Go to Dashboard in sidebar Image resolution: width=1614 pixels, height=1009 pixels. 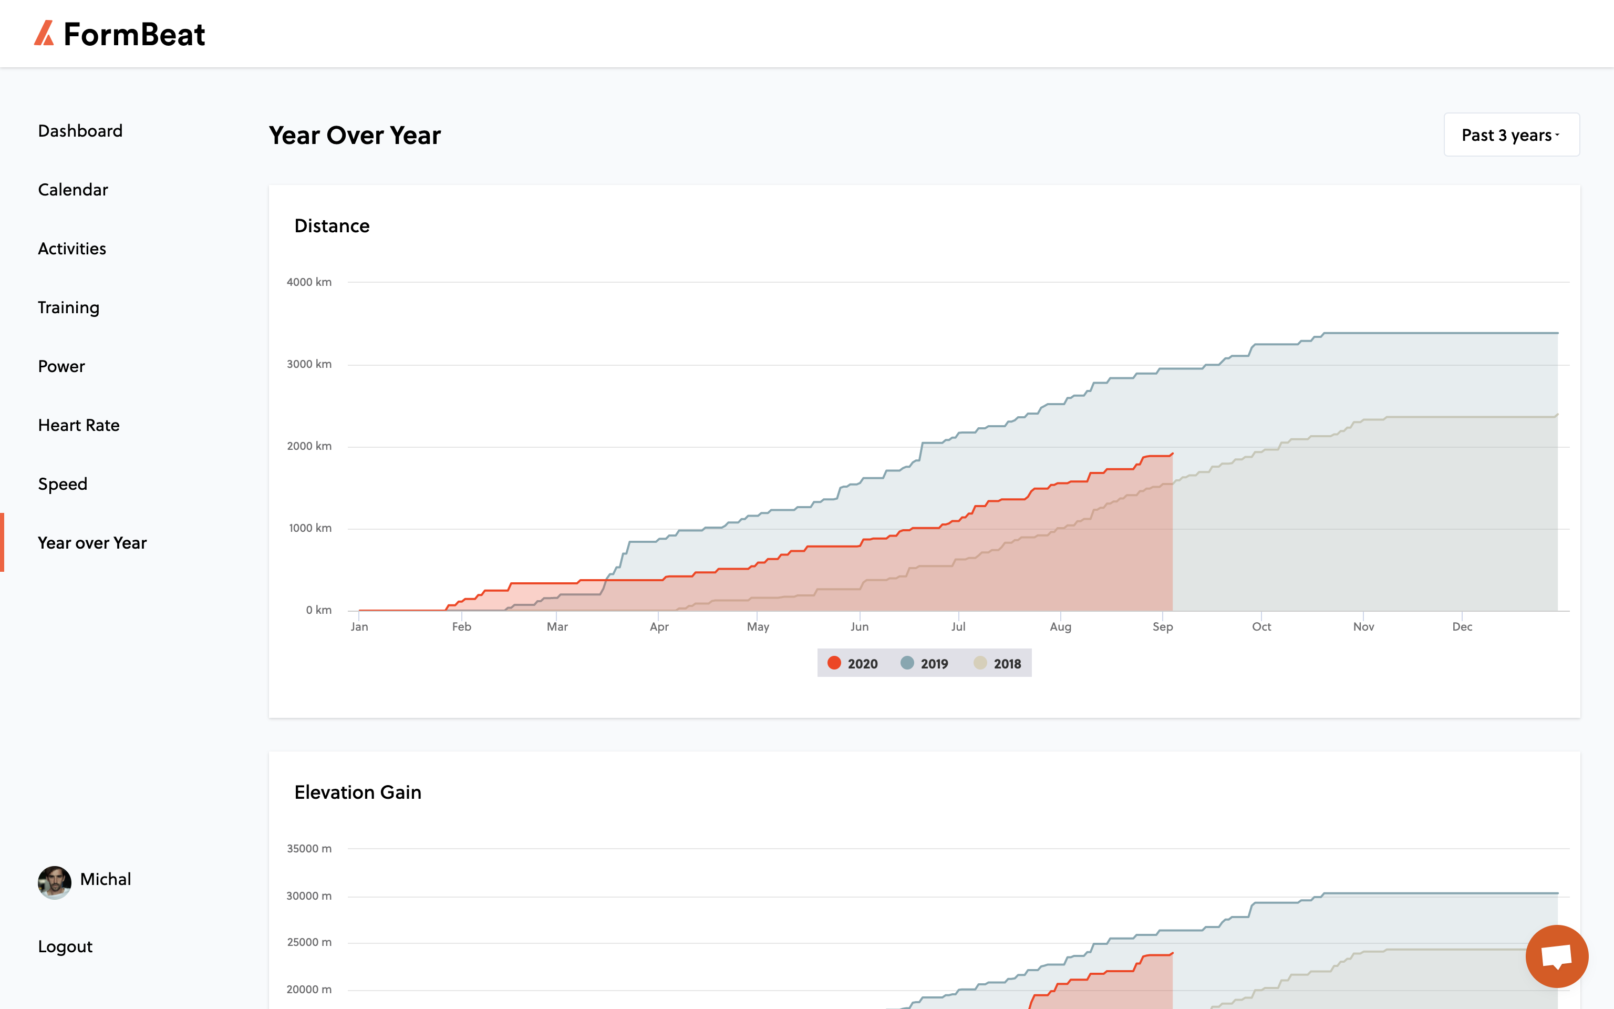80,131
